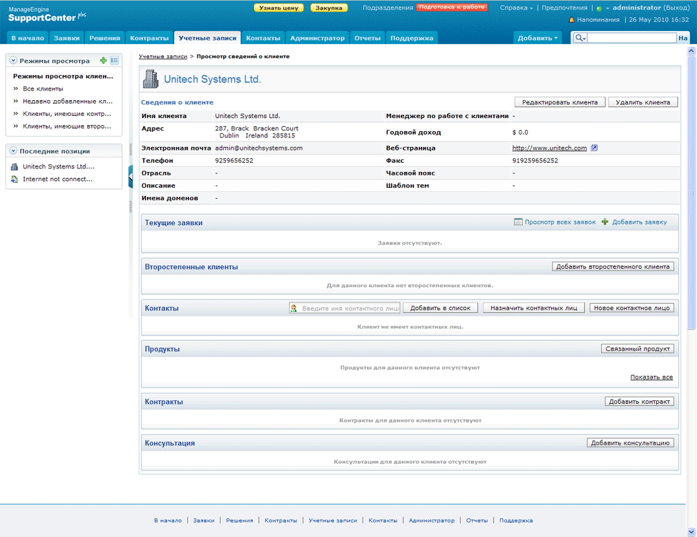Open Unitech Systems Ltd. recent item link
Viewport: 697px width, 537px height.
coord(58,166)
